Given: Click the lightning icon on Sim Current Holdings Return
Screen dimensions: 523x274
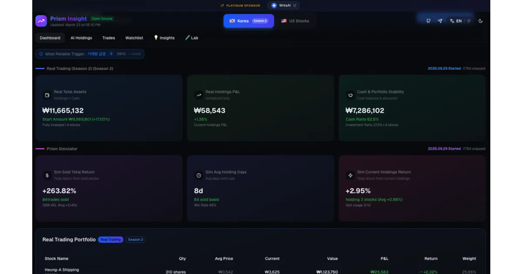Looking at the screenshot, I should pyautogui.click(x=350, y=175).
